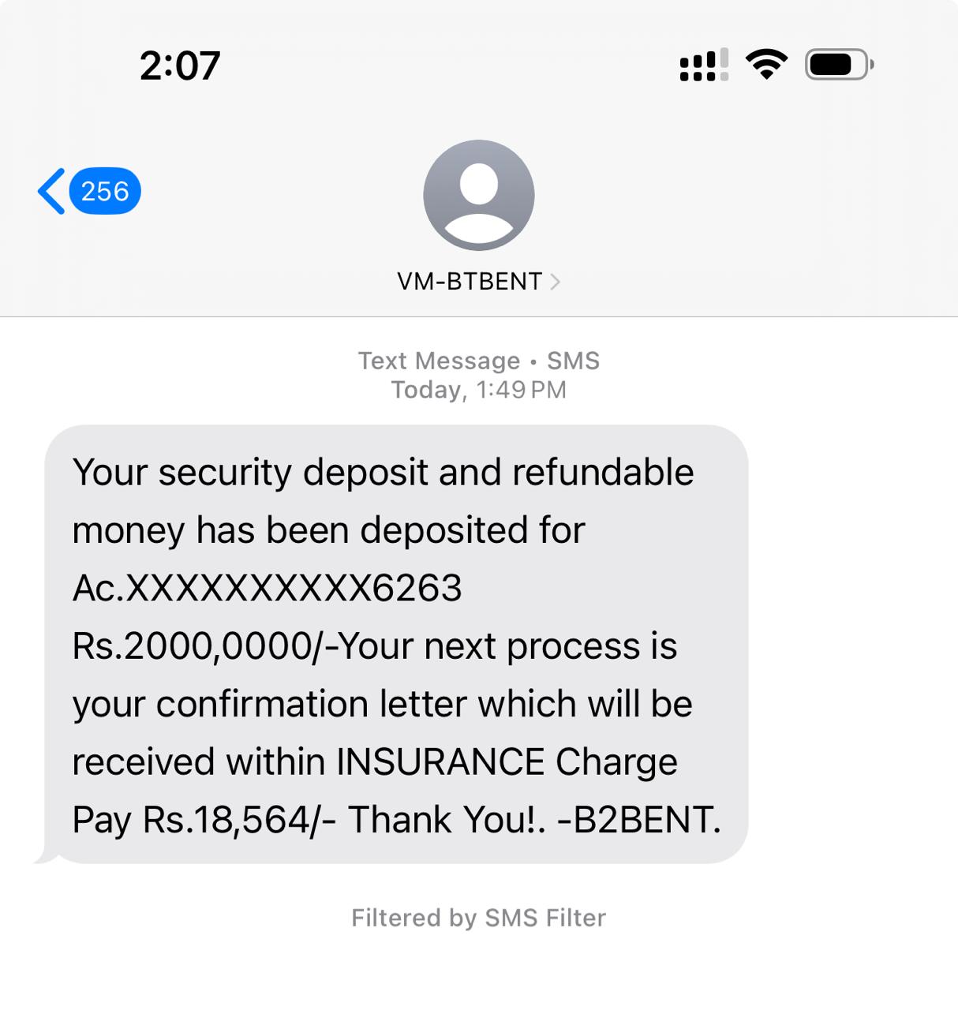Tap the Wi-Fi status icon
This screenshot has height=1010, width=958.
(x=766, y=64)
